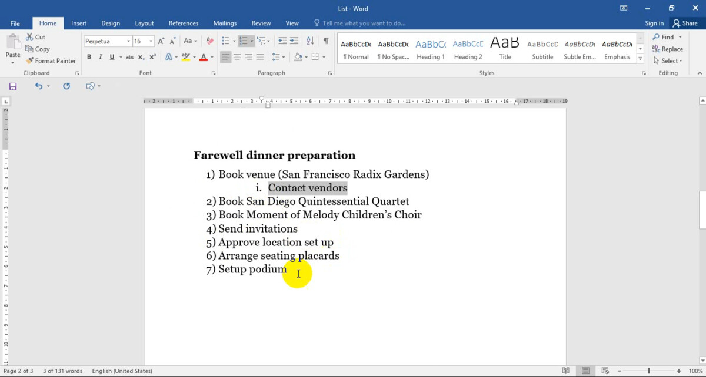Expand the Styles gallery More arrow
The height and width of the screenshot is (377, 706).
point(640,59)
